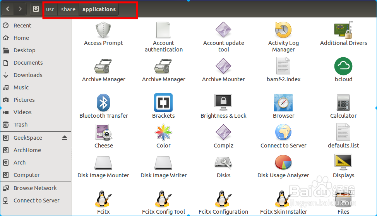Open the Arch volume in sidebar
The height and width of the screenshot is (216, 377).
(x=36, y=163)
